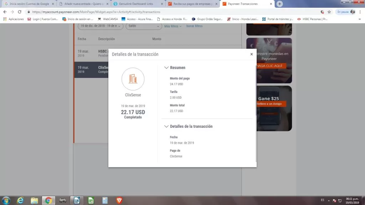
Task: View site security lock icon info
Action: [x=29, y=12]
